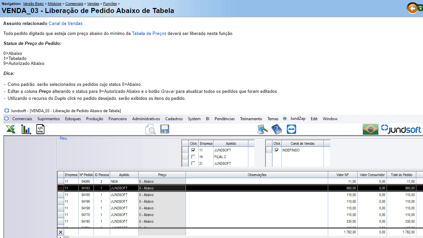Click the Brazilian flag icon
Screen dimensions: 423x238
370,129
